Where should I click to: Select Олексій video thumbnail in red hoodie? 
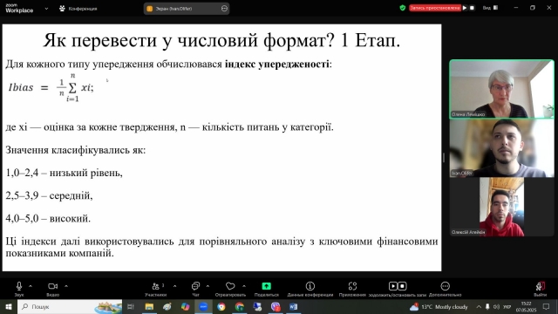tap(502, 207)
